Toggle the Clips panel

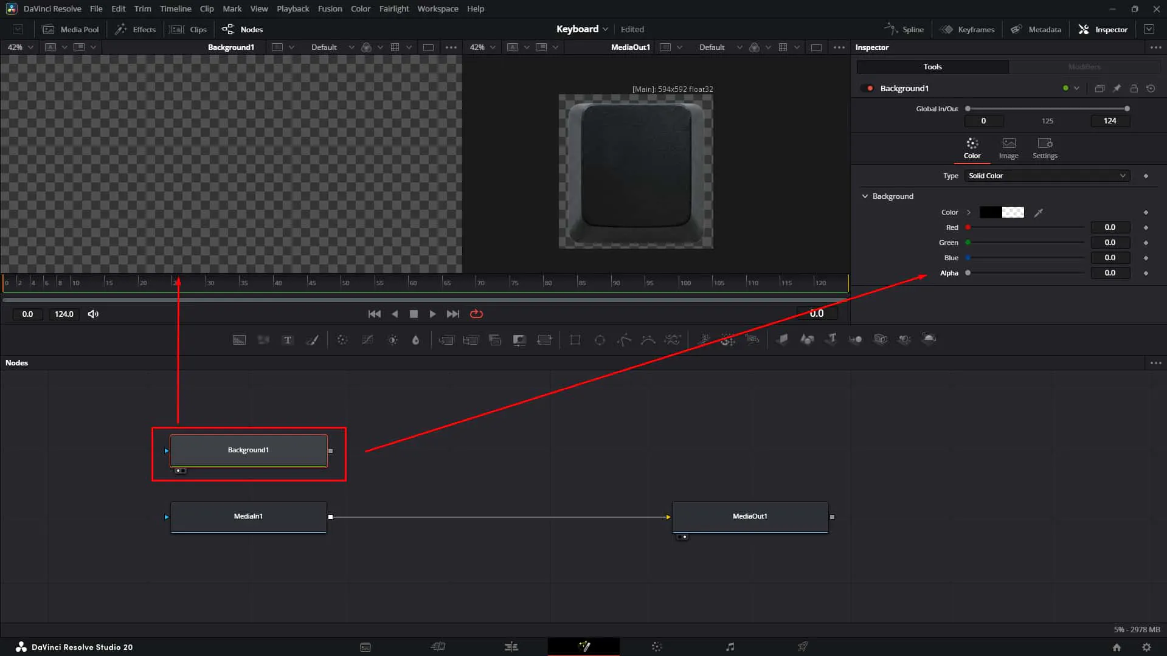(x=189, y=29)
